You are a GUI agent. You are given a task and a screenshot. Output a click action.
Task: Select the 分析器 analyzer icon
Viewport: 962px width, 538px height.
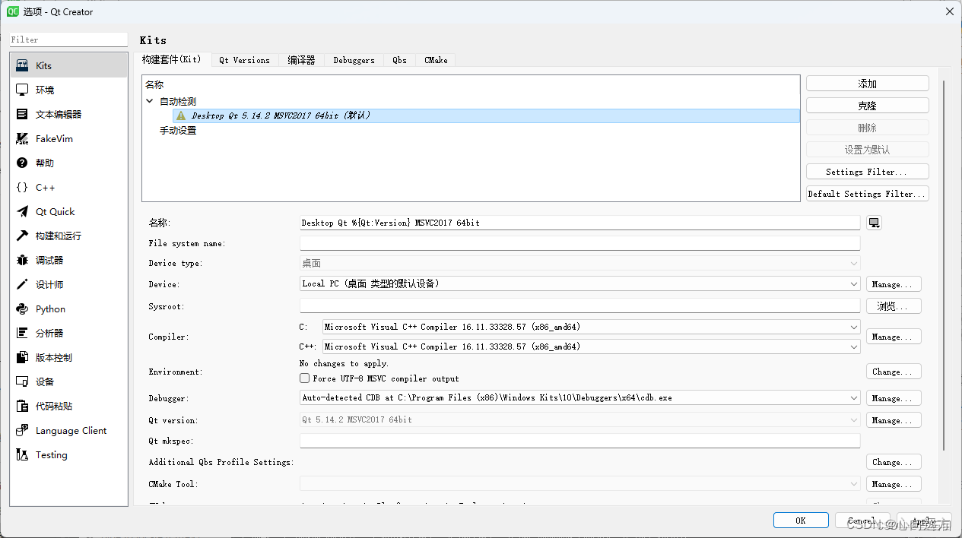point(22,333)
